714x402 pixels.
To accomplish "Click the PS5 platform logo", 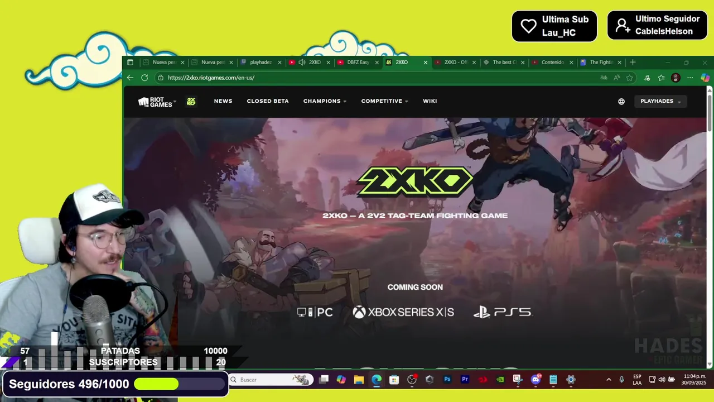I will [503, 312].
